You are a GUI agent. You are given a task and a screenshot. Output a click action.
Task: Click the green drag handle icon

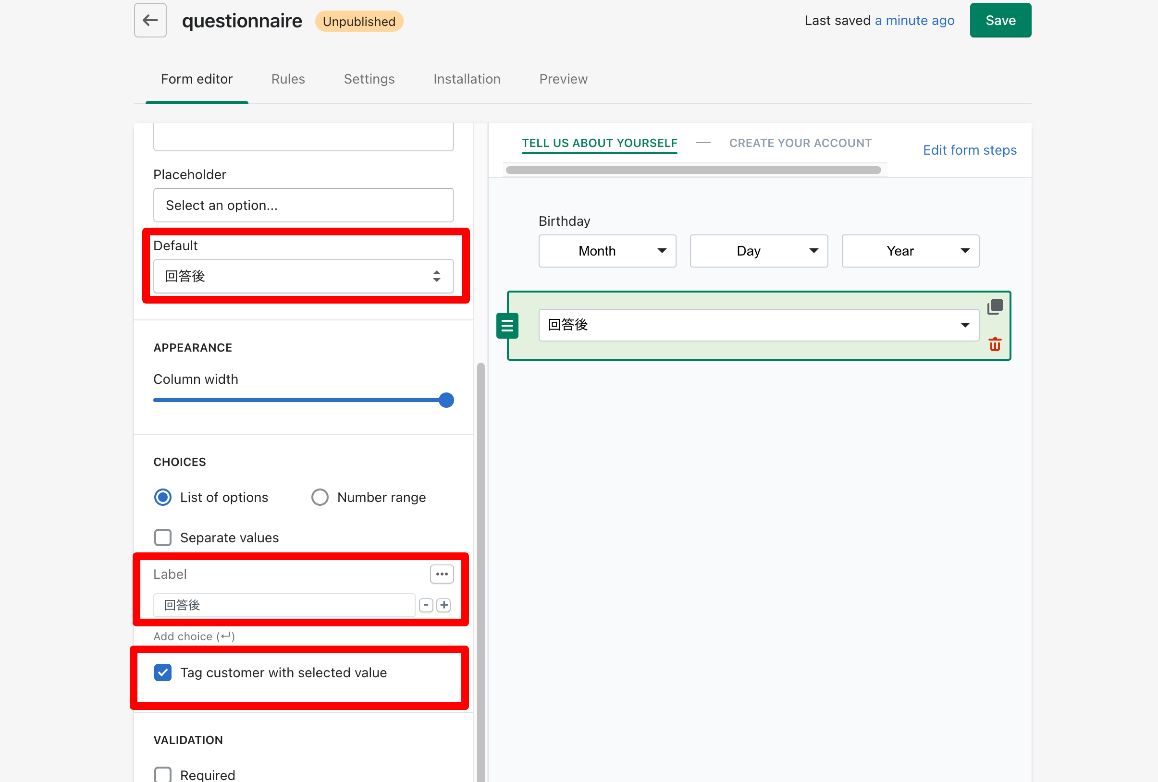(507, 326)
